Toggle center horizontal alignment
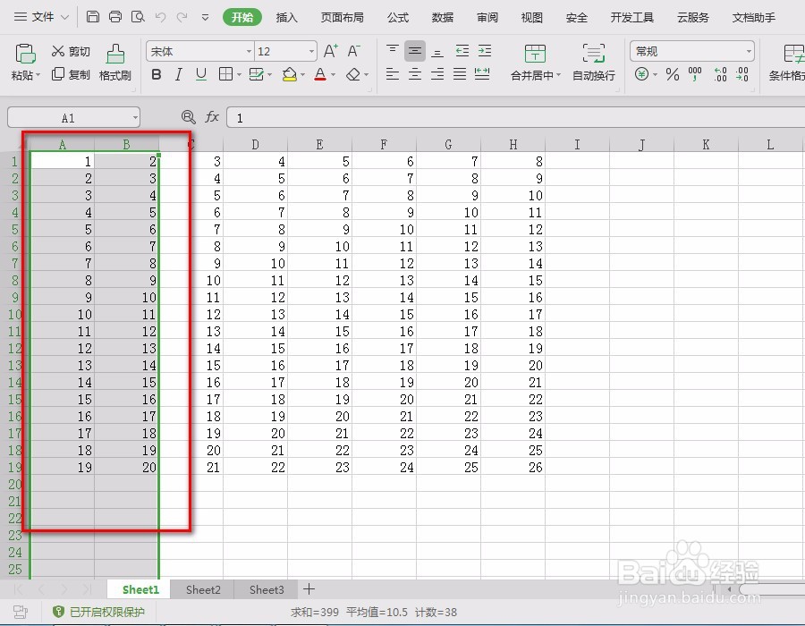 tap(415, 74)
